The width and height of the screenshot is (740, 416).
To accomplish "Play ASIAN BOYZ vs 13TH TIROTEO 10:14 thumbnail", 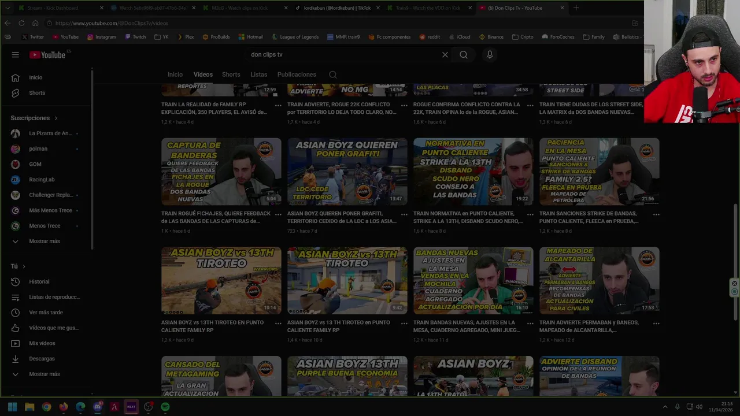I will 221,281.
